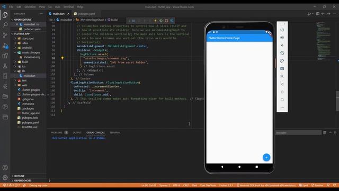The width and height of the screenshot is (339, 191).
Task: Open the Selection menu
Action: pos(30,7)
